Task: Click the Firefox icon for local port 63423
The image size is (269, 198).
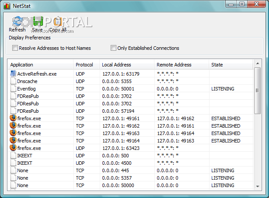Action: point(13,148)
